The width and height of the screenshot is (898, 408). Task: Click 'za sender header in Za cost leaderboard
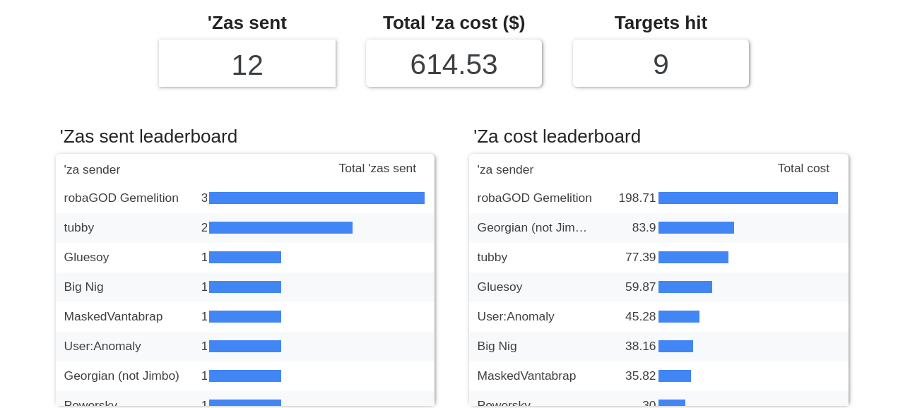point(505,170)
